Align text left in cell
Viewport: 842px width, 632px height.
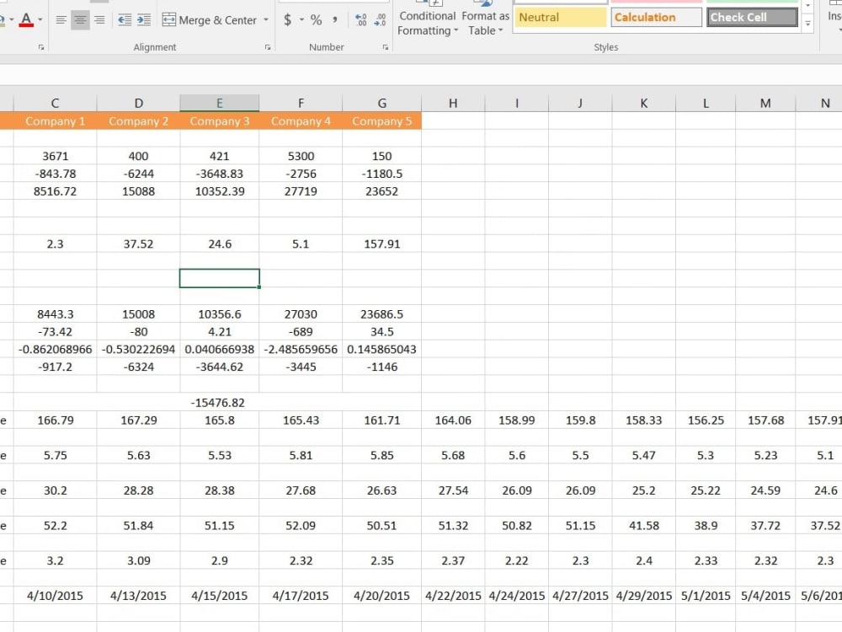coord(61,20)
